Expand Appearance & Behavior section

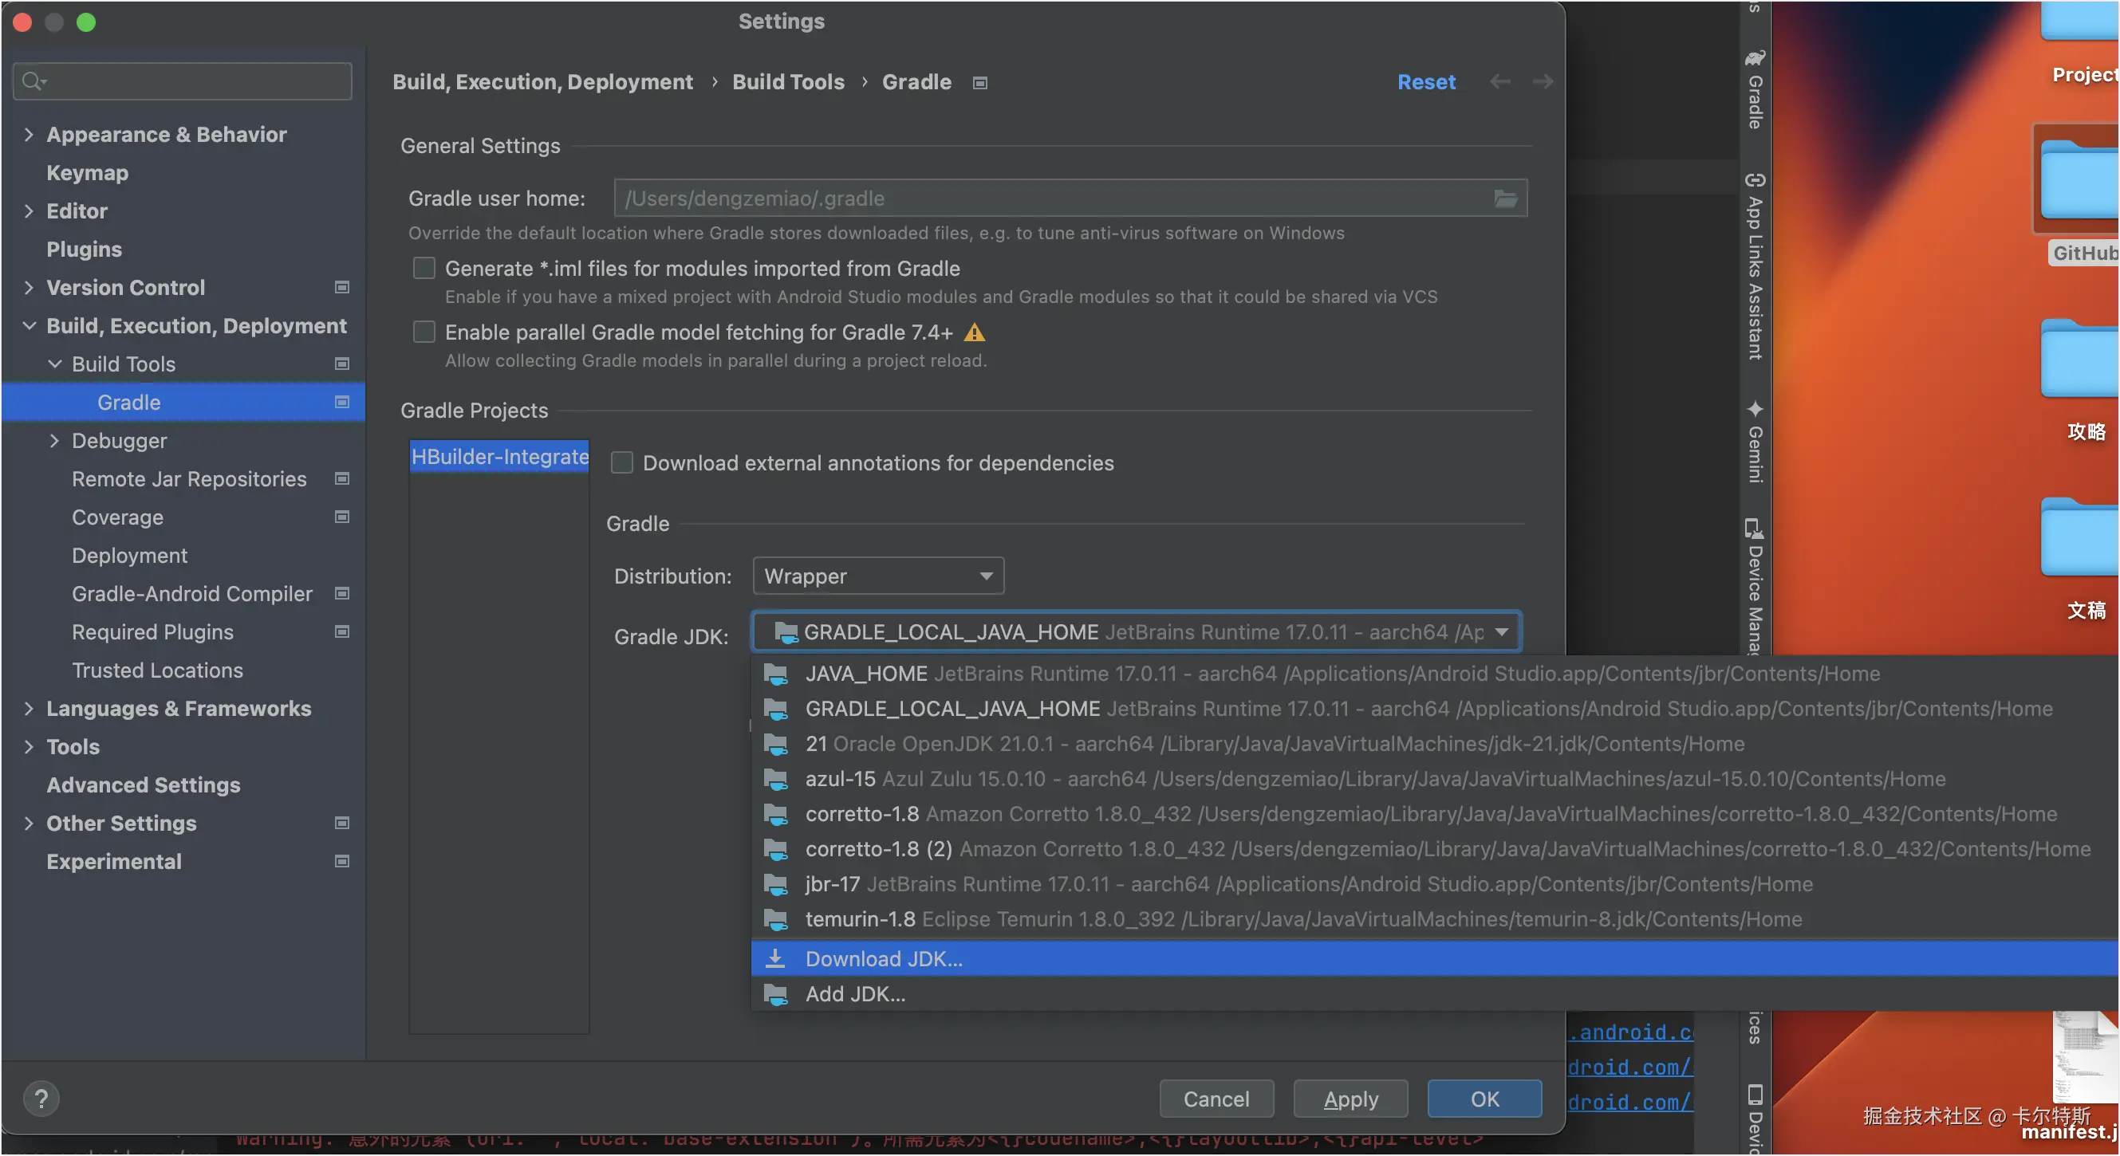pos(29,134)
